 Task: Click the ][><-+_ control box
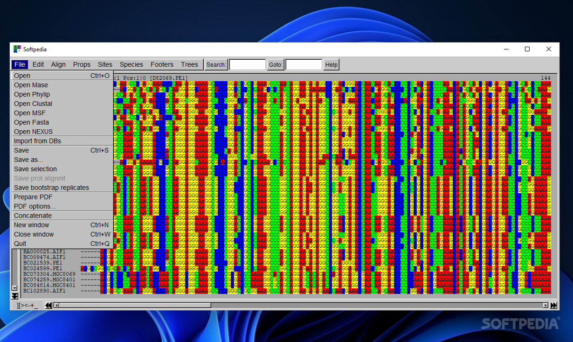[28, 306]
